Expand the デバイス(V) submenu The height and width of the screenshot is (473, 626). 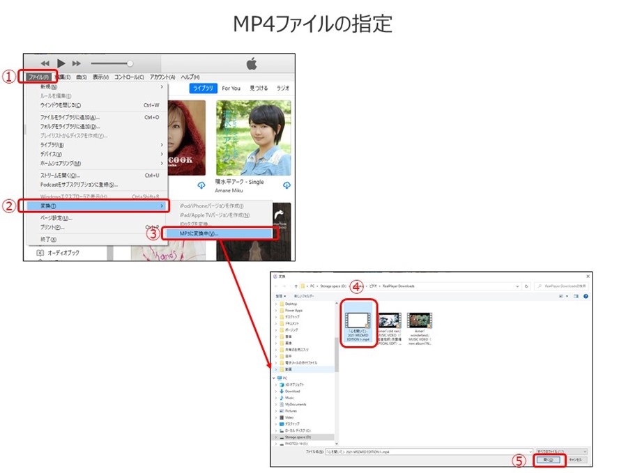pos(97,154)
